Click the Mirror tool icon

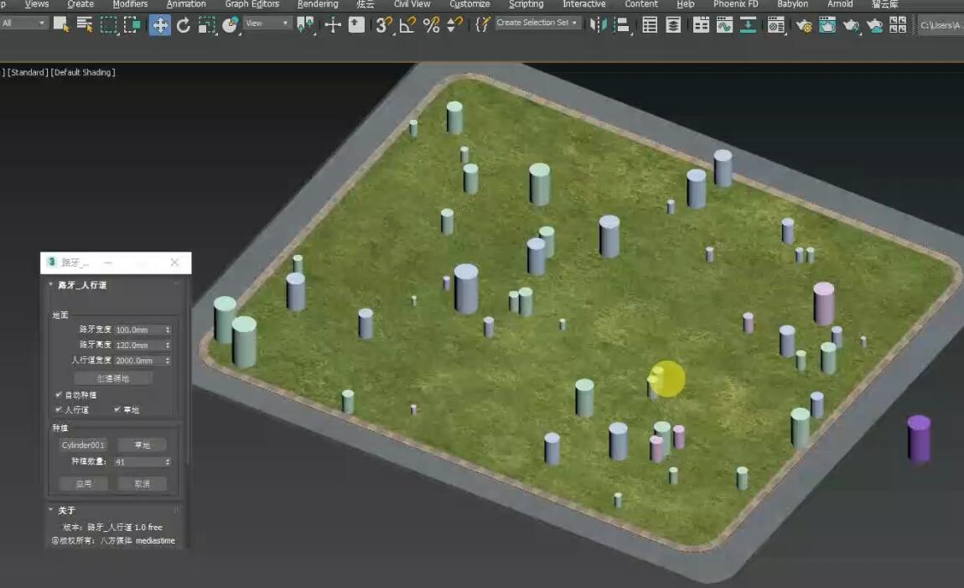click(598, 24)
